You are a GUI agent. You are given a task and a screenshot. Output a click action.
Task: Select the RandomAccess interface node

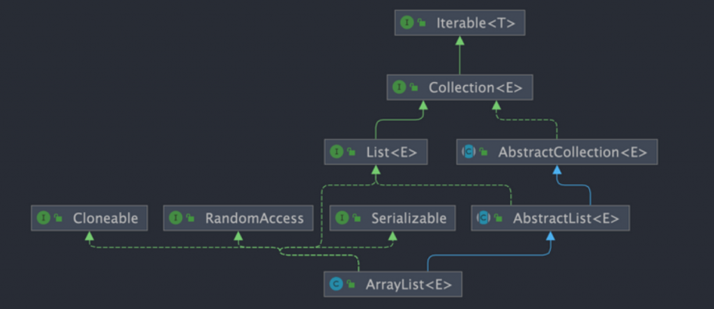click(x=238, y=218)
